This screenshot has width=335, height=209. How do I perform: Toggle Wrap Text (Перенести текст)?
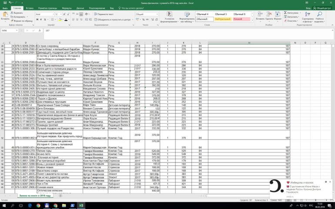(104, 14)
